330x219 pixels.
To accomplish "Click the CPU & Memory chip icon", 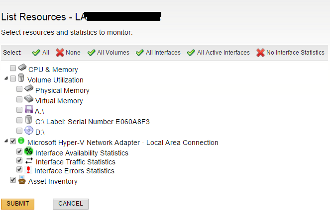I will pos(22,68).
